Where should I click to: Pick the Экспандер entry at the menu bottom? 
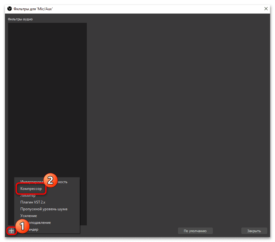coord(33,229)
